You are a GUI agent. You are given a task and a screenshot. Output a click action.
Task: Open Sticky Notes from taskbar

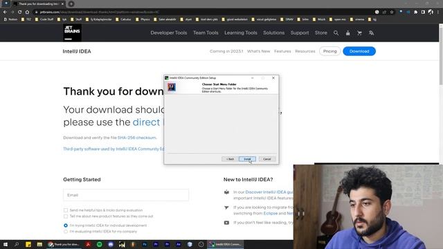[x=28, y=244]
